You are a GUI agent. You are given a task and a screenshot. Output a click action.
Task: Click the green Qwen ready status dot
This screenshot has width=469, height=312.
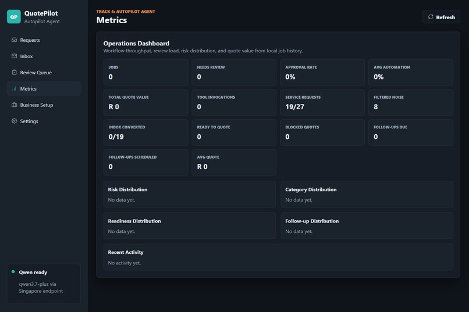coord(13,272)
